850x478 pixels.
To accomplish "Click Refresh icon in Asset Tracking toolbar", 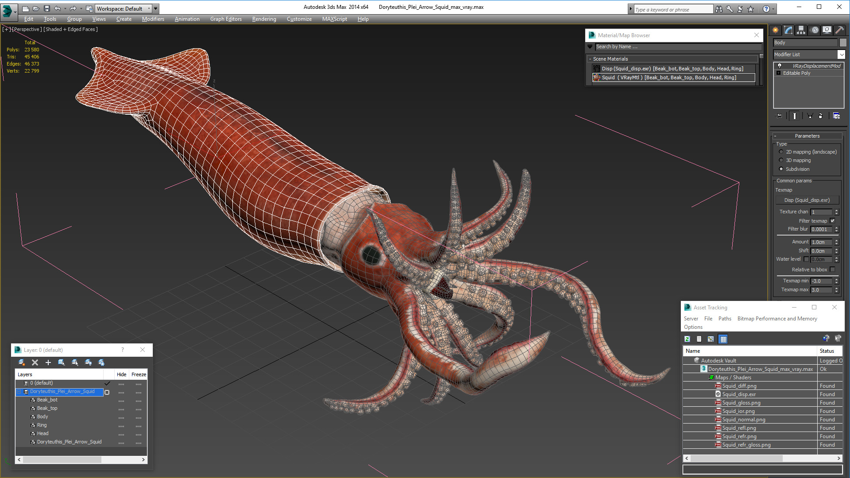I will (x=687, y=339).
